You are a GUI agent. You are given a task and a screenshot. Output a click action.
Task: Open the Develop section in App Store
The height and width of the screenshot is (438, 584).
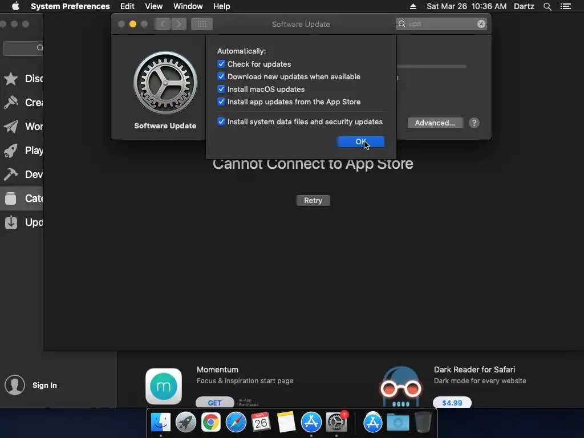(22, 175)
